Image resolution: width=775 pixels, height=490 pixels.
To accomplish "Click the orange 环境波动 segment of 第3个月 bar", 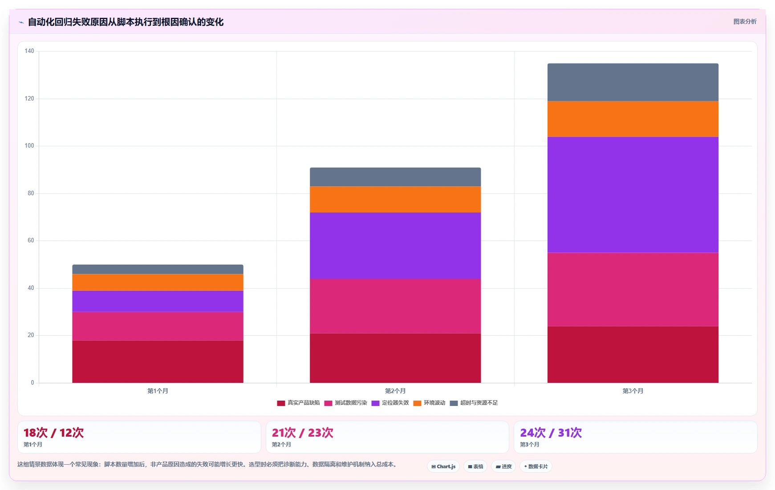I will [633, 119].
